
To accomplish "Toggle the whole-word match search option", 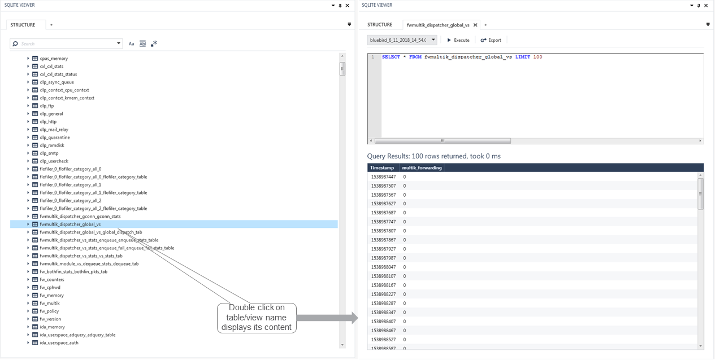I will 142,43.
